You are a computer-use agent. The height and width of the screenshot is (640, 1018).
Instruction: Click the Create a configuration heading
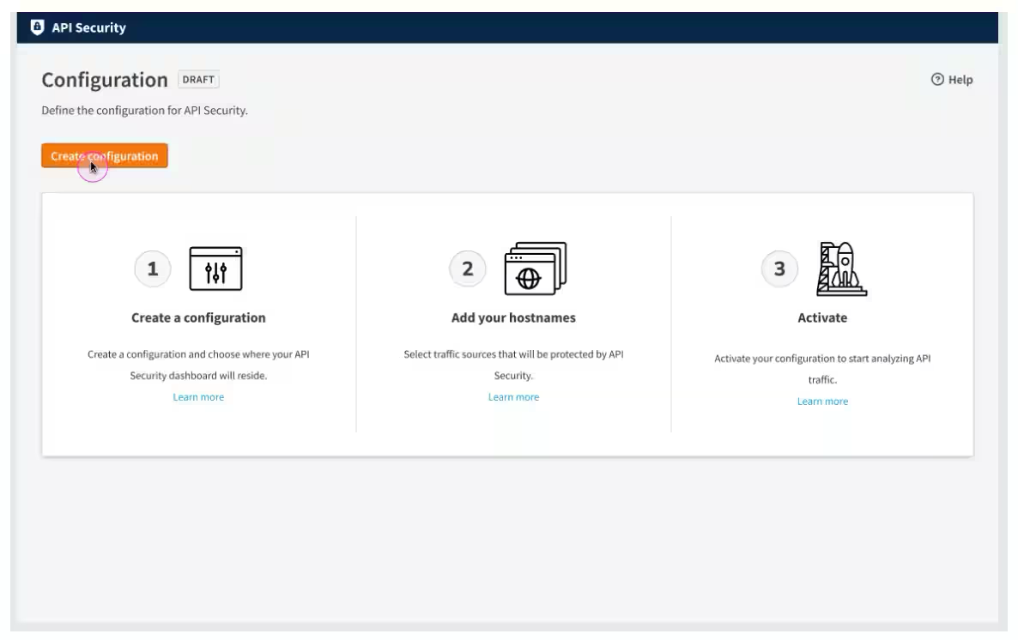click(x=198, y=317)
